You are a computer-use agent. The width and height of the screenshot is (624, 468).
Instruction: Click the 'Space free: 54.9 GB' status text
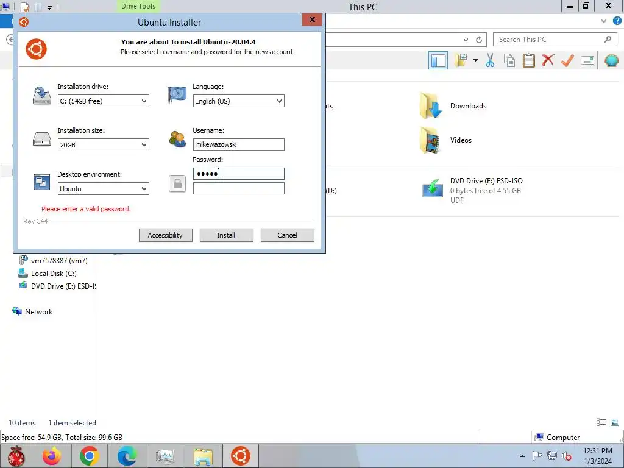[x=62, y=438]
